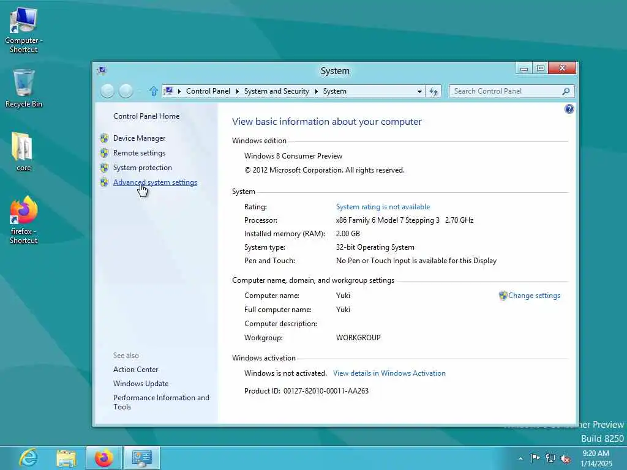Click the shield icon beside System protection
Viewport: 627px width, 470px height.
[x=104, y=168]
